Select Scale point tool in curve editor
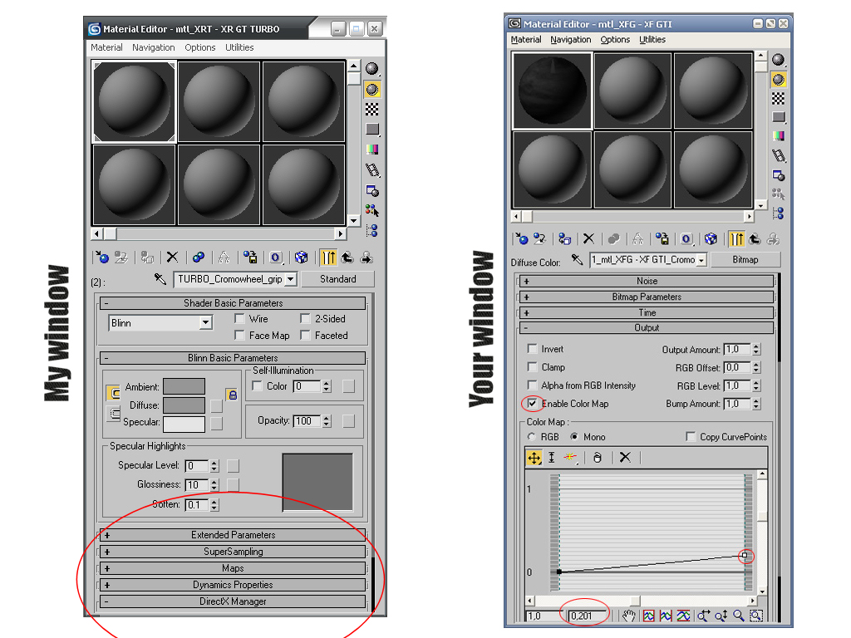The image size is (851, 638). pos(552,458)
